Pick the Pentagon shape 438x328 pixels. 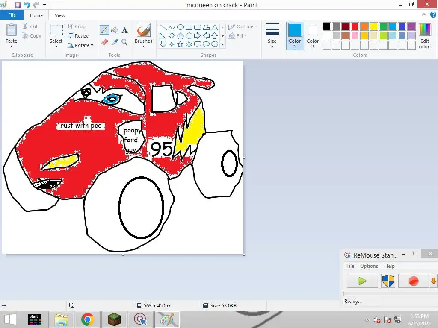click(x=181, y=36)
